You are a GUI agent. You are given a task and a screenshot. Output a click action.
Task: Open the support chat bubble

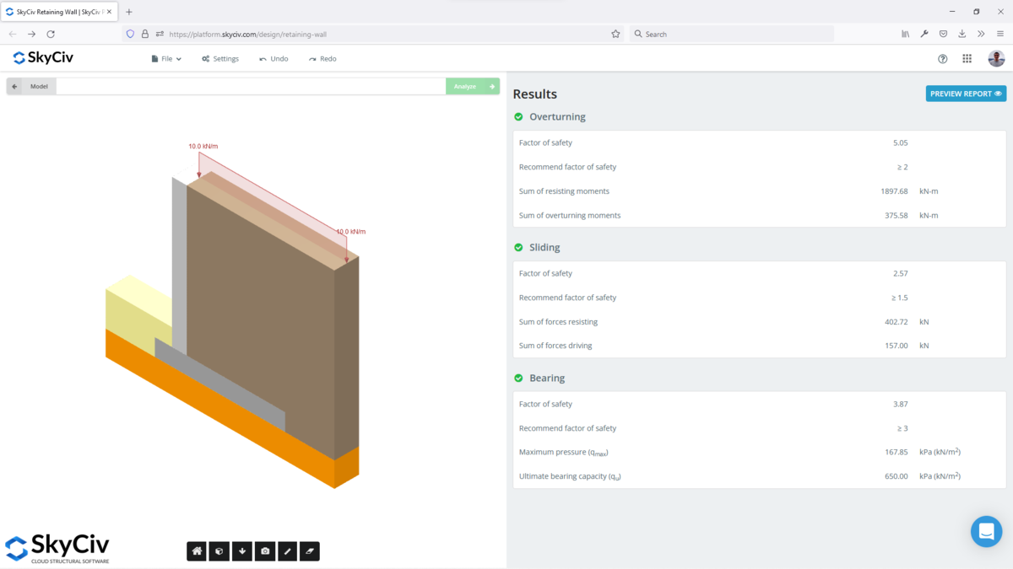click(x=986, y=531)
